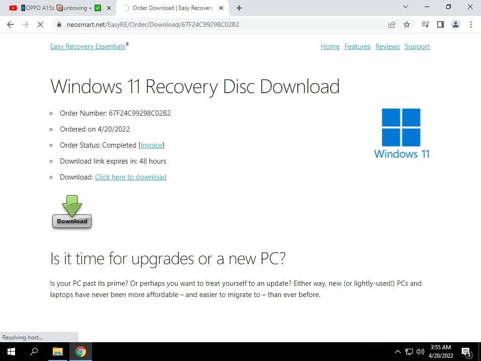Open the network tray icon
This screenshot has height=361, width=481.
pyautogui.click(x=409, y=352)
